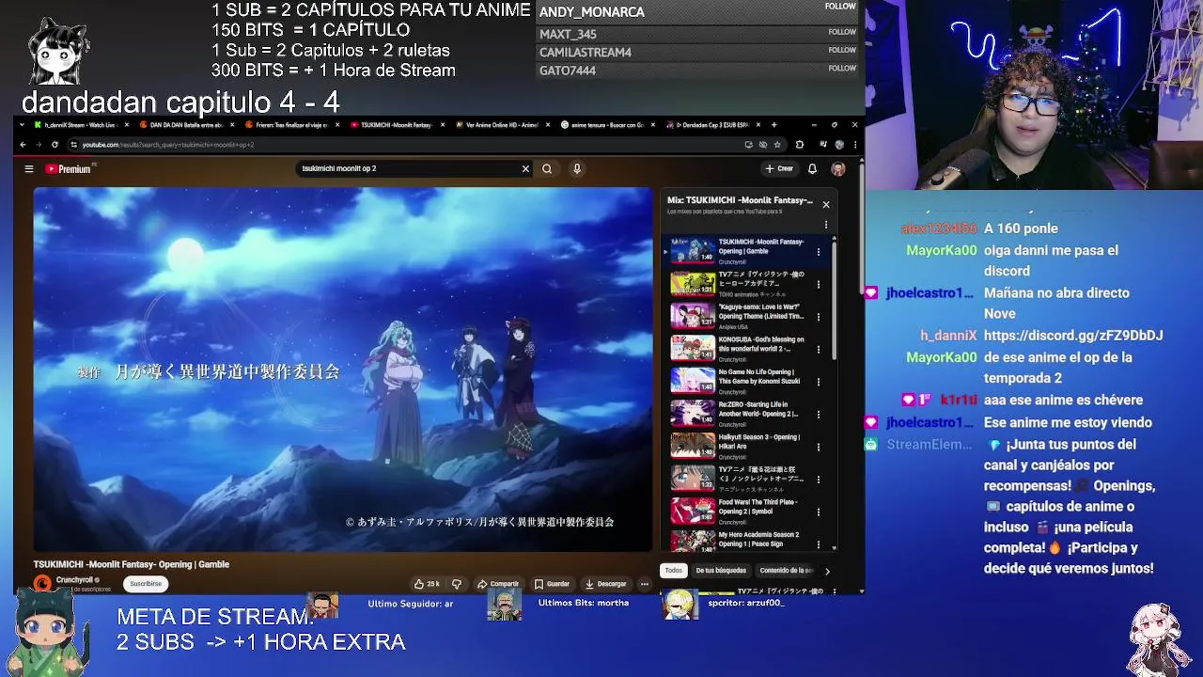Viewport: 1203px width, 677px height.
Task: Open options for KONOSUBA playlist item
Action: [x=818, y=349]
